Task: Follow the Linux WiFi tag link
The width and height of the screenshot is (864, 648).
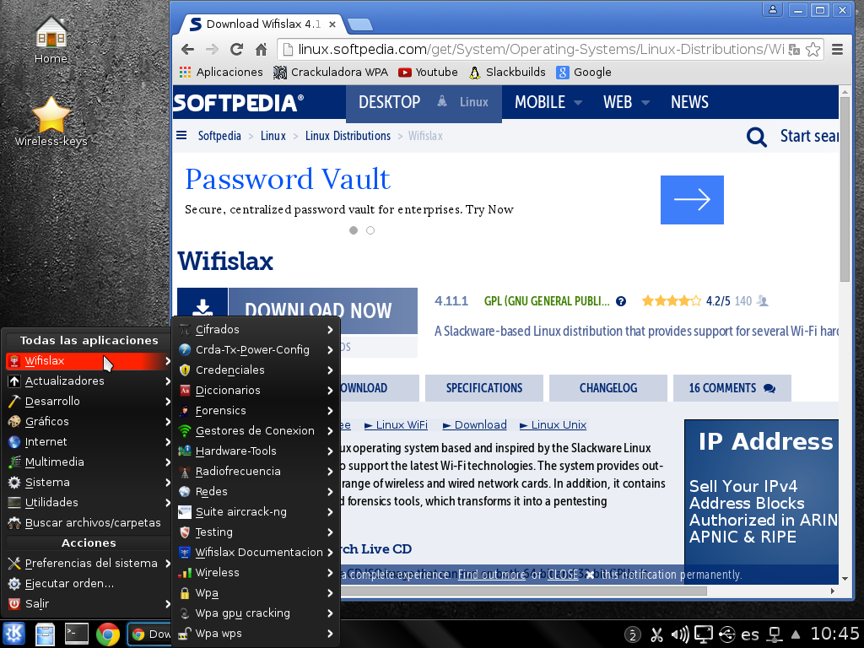Action: pyautogui.click(x=397, y=425)
